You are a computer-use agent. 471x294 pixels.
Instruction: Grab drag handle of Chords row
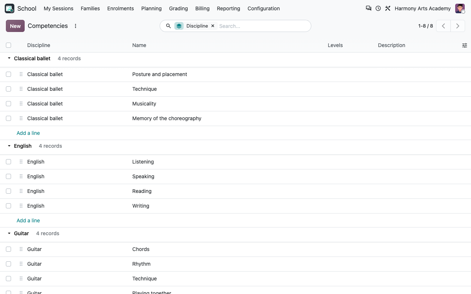pos(21,249)
